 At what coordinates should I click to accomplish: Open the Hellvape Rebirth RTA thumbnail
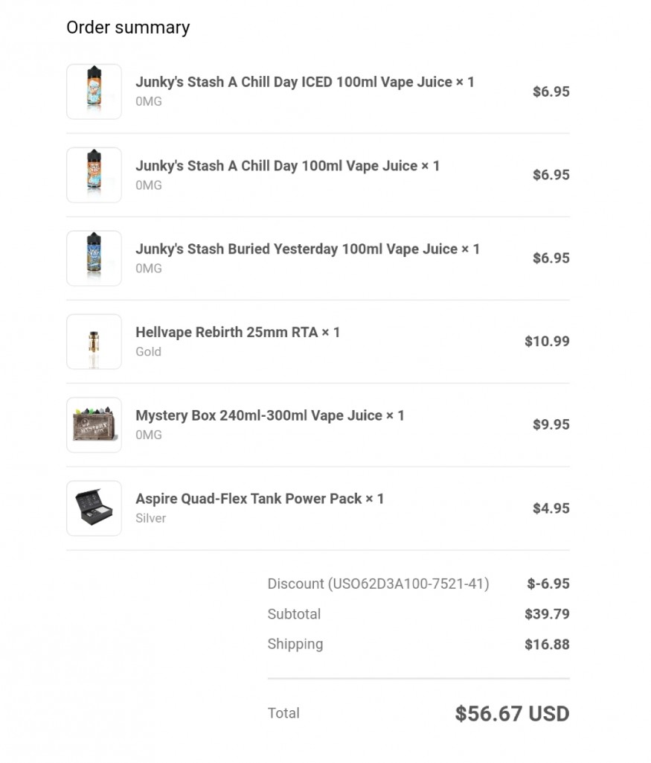point(94,342)
